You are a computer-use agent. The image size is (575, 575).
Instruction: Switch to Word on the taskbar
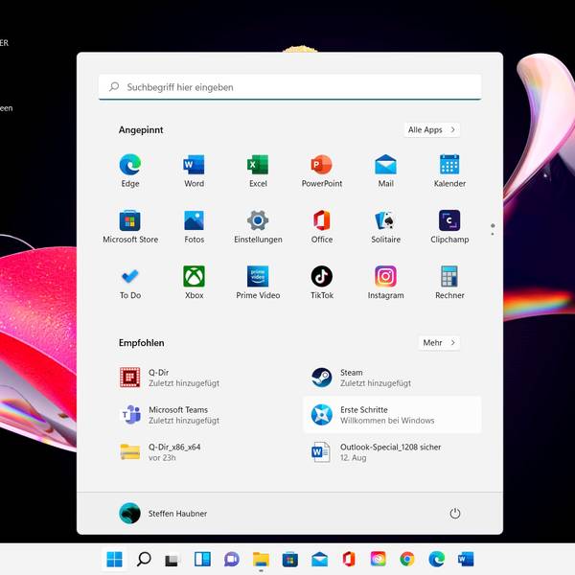466,560
